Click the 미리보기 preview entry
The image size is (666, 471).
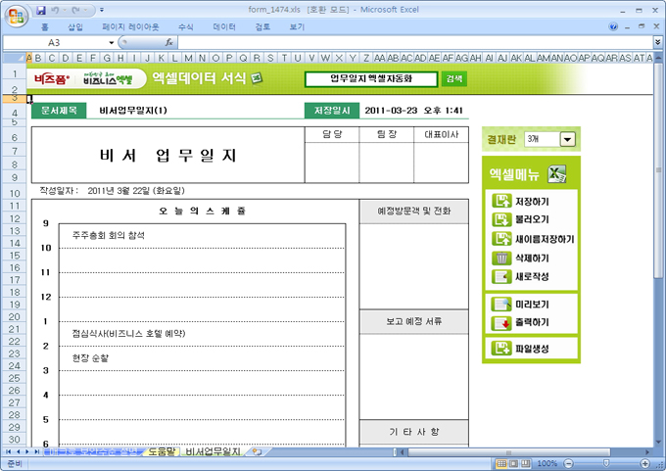pyautogui.click(x=520, y=305)
